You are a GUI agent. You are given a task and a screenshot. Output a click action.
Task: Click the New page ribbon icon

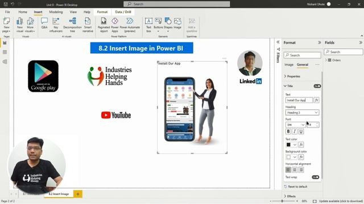[x=6, y=25]
